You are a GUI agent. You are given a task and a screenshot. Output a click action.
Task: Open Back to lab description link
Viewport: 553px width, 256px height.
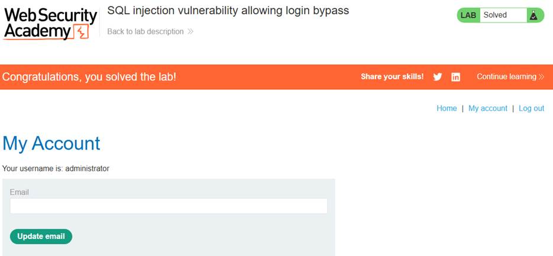(x=145, y=31)
